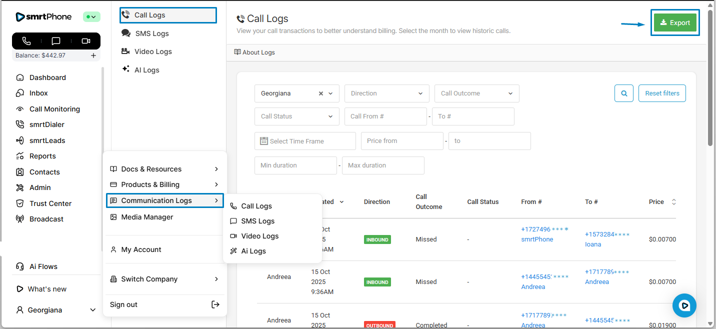Screen dimensions: 716x329
Task: Open the Call Outcome dropdown
Action: pyautogui.click(x=476, y=93)
